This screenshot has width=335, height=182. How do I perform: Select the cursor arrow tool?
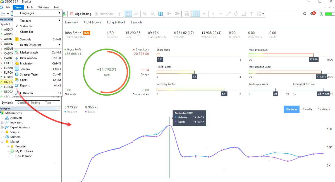(x=196, y=14)
